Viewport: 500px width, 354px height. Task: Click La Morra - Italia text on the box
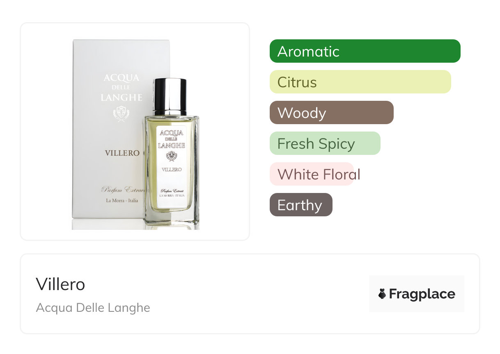pyautogui.click(x=122, y=201)
